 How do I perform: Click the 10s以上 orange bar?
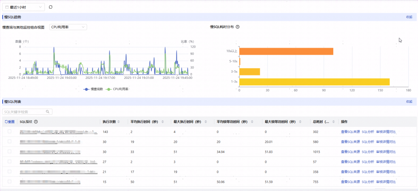(286, 51)
